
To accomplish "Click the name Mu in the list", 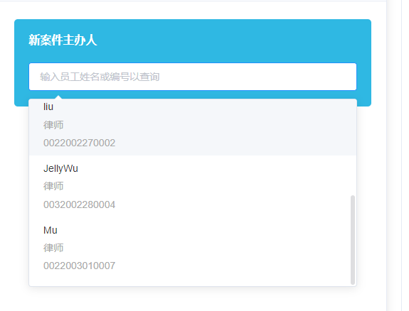I will click(x=51, y=230).
